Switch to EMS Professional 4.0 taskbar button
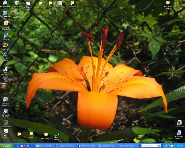 pos(87,146)
